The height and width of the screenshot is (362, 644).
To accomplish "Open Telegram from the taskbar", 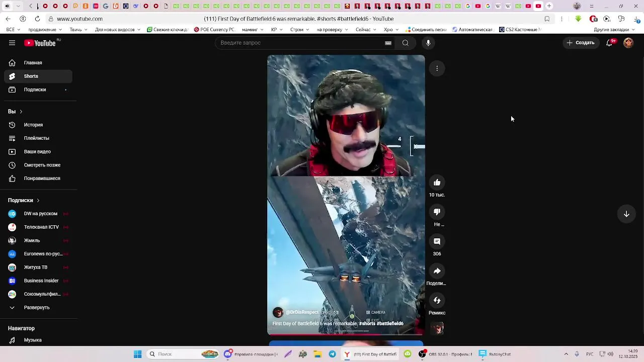I will pyautogui.click(x=332, y=354).
